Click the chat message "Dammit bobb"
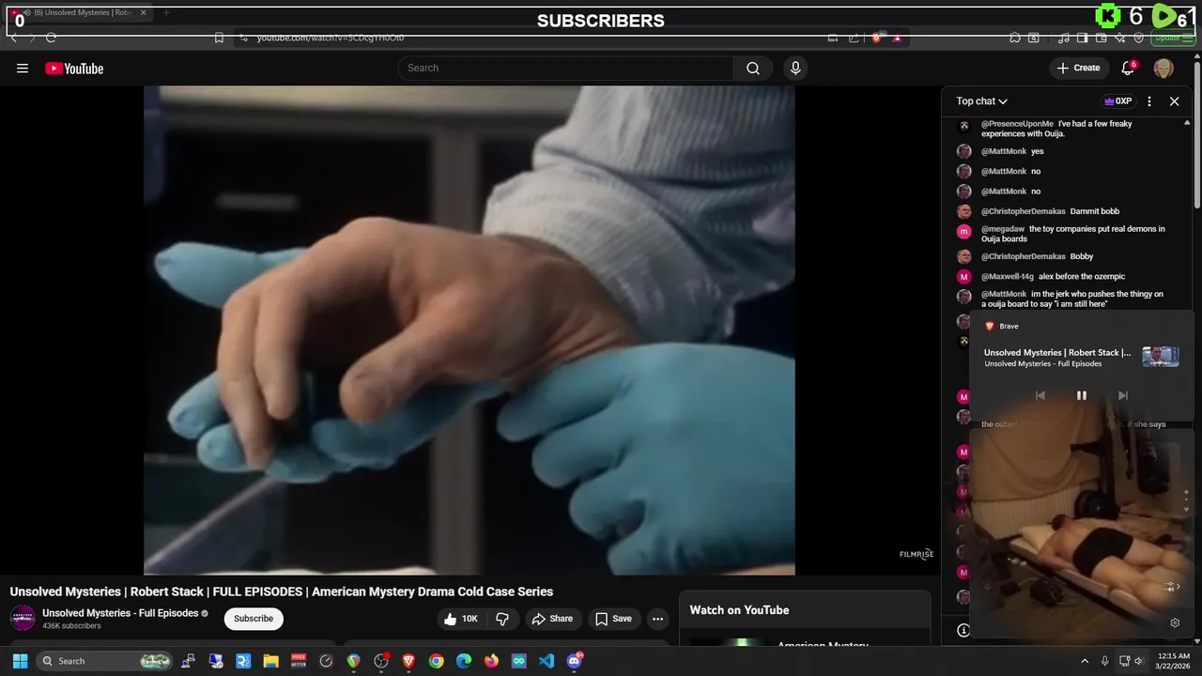1202x676 pixels. click(1095, 211)
